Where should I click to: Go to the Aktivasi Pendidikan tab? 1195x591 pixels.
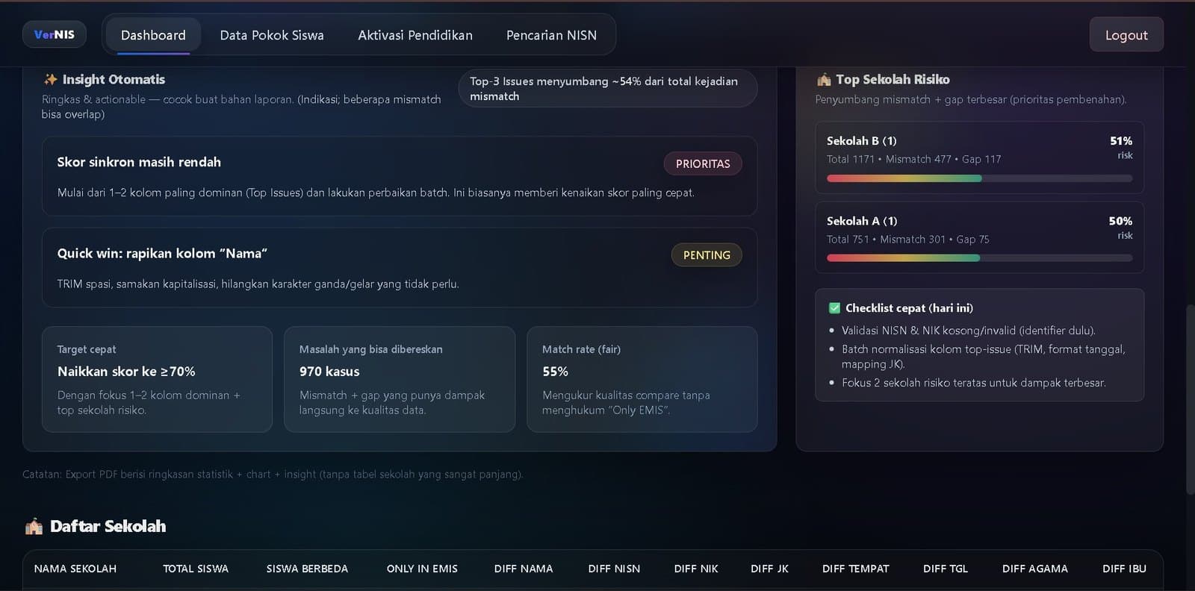pos(415,35)
